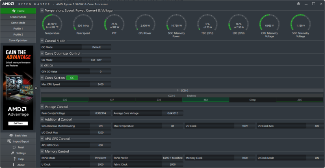Click core bar showing 482
325x168 pixels.
pyautogui.click(x=206, y=100)
